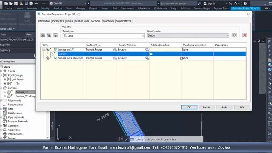This screenshot has width=272, height=153.
Task: Click Overhang Correction None for Surface de l'AT
Action: (185, 50)
